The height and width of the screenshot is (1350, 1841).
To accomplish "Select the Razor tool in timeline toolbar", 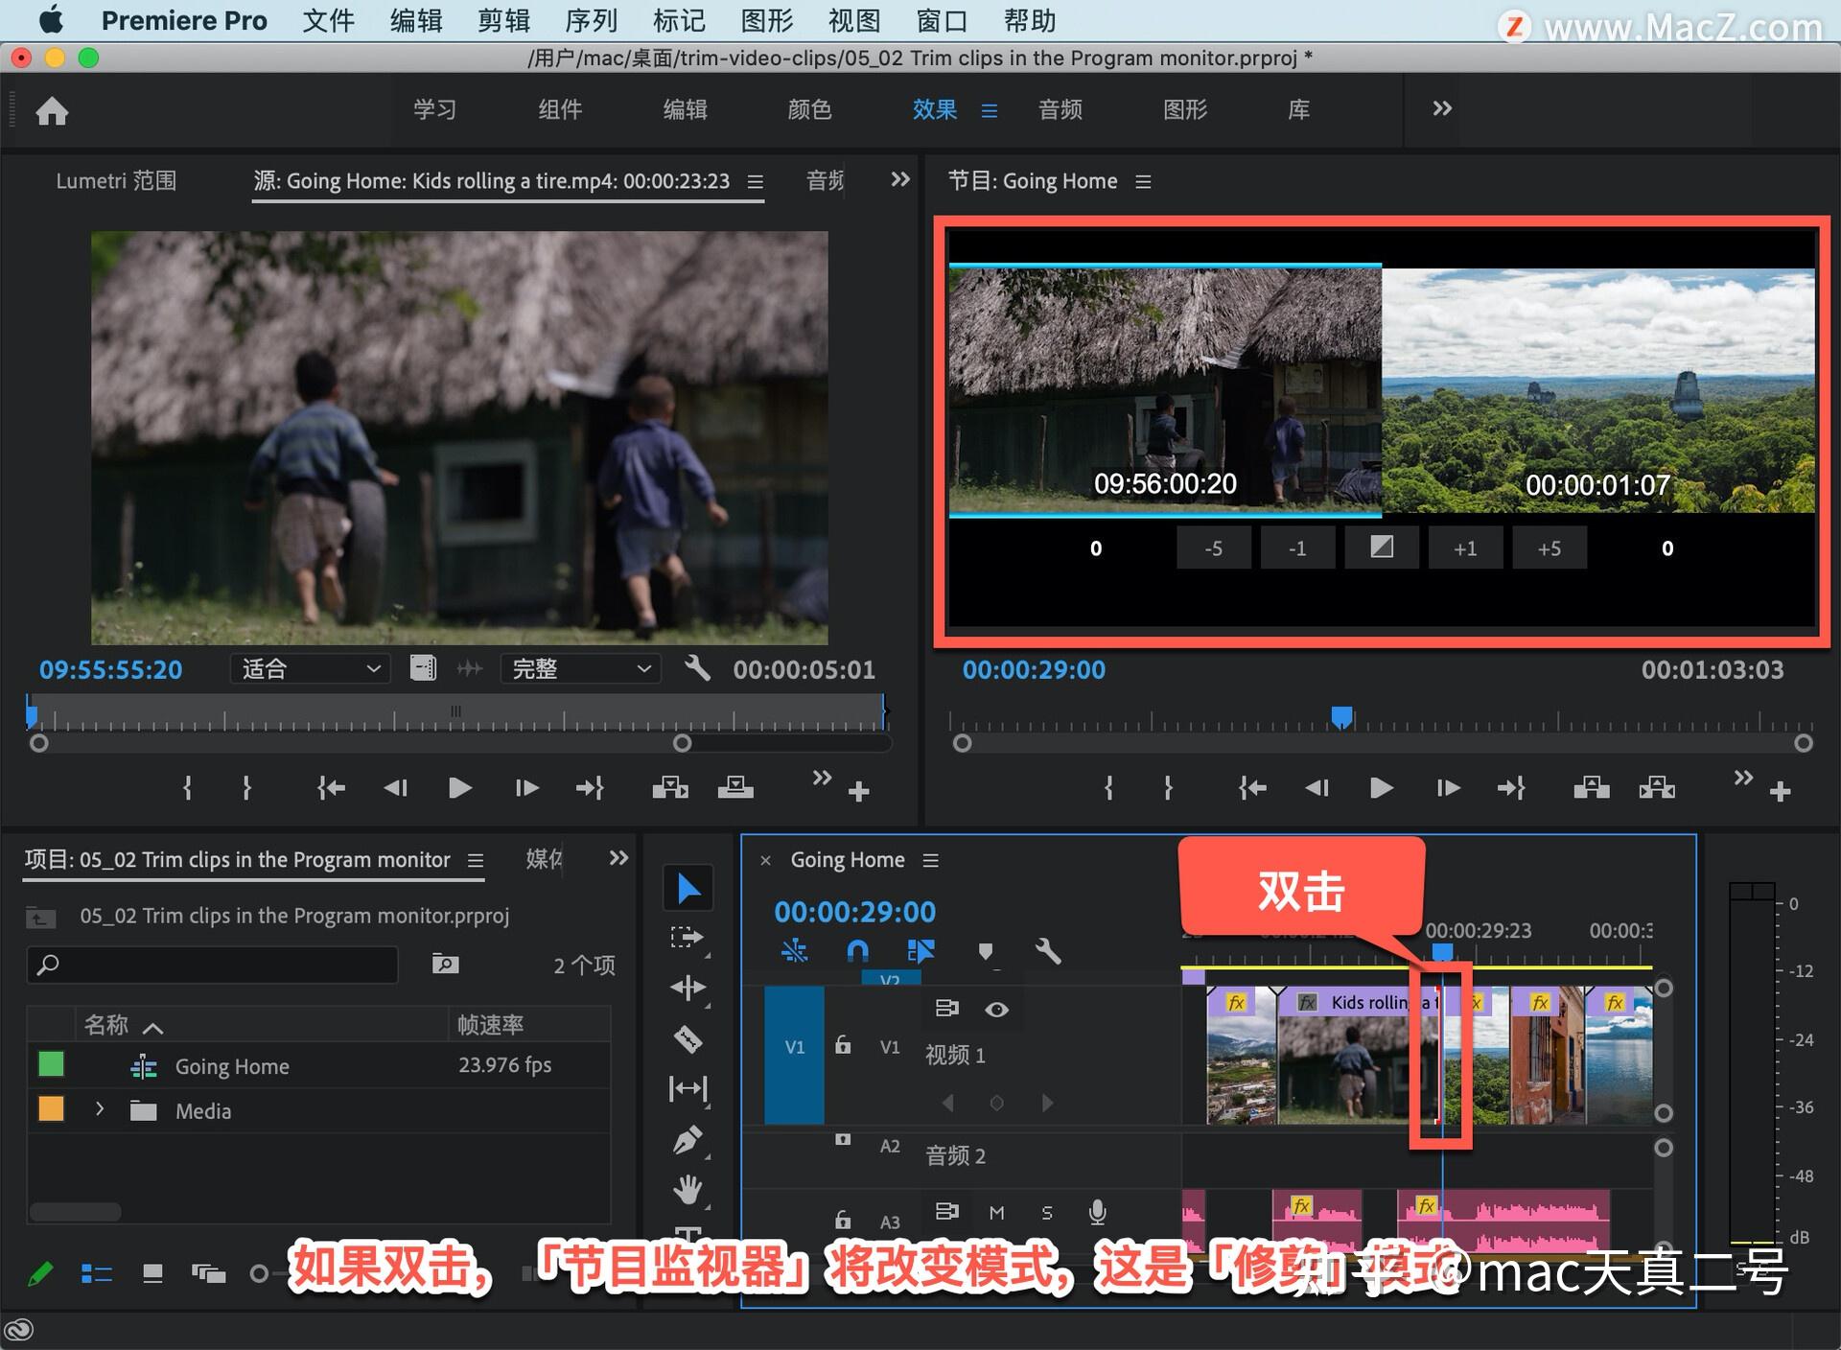I will 687,1039.
